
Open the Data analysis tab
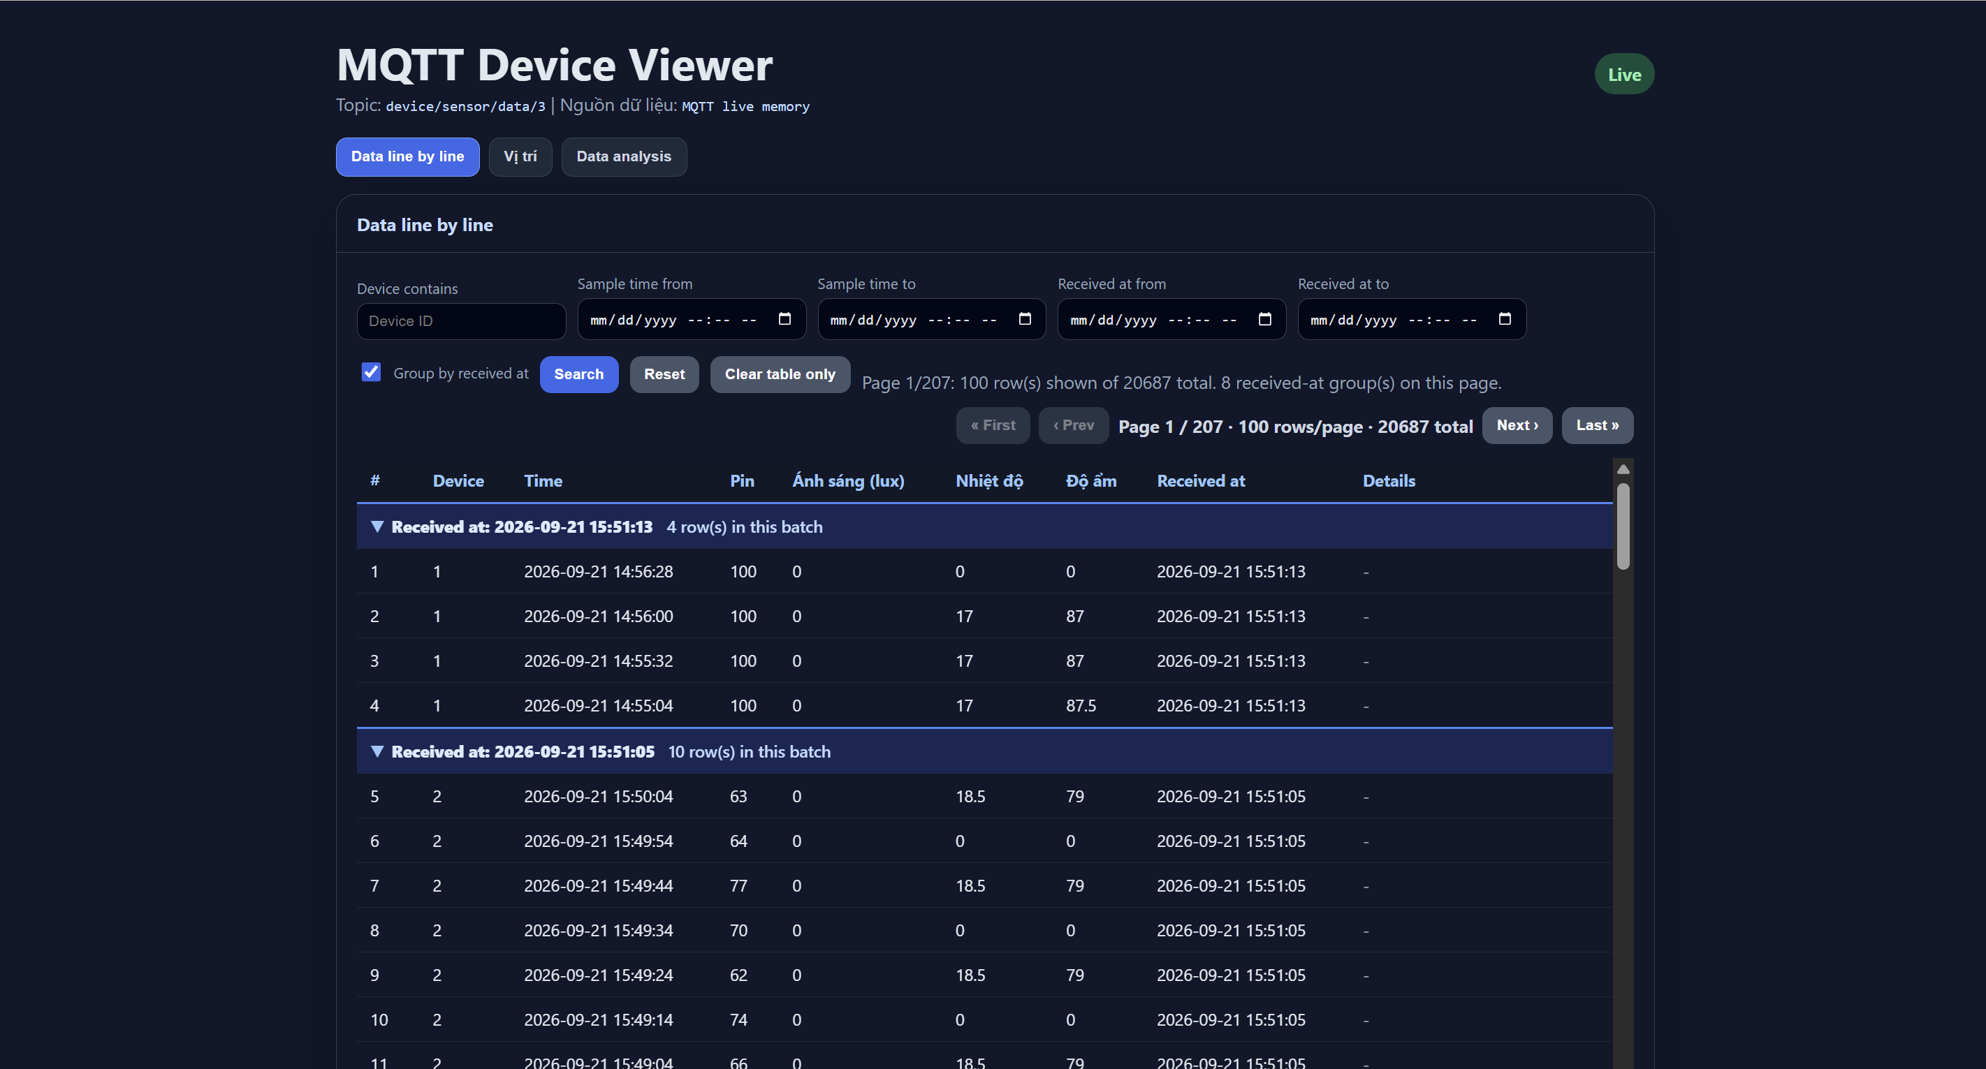click(x=624, y=156)
